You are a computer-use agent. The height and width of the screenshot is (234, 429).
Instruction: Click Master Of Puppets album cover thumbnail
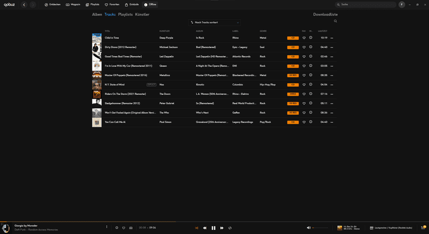[x=97, y=75]
